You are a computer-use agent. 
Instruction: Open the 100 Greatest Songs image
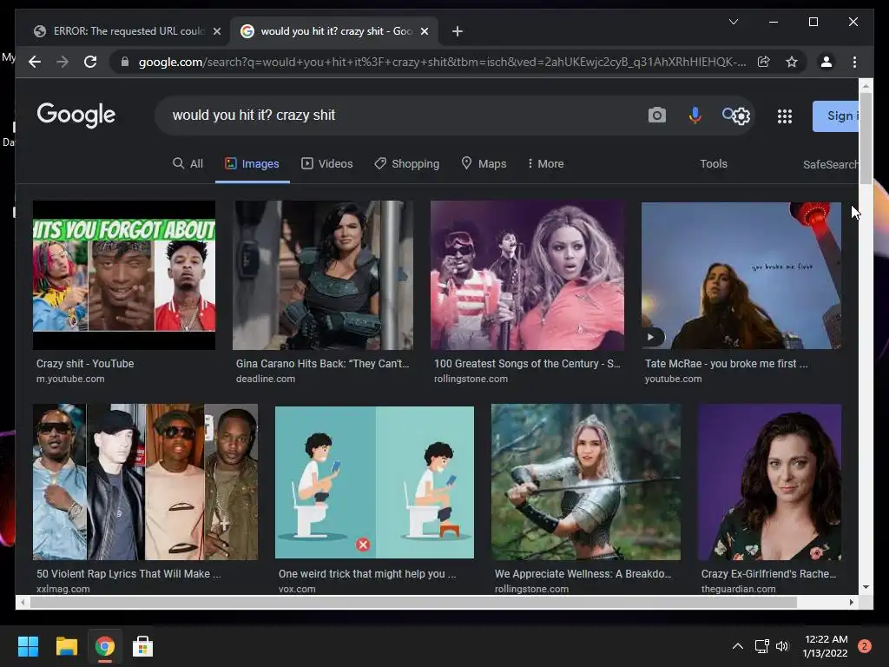tap(527, 275)
